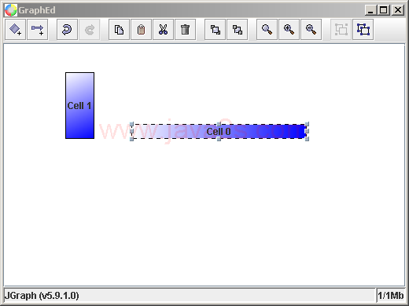Select the Cell 1 vertex
This screenshot has width=409, height=306.
tap(79, 105)
